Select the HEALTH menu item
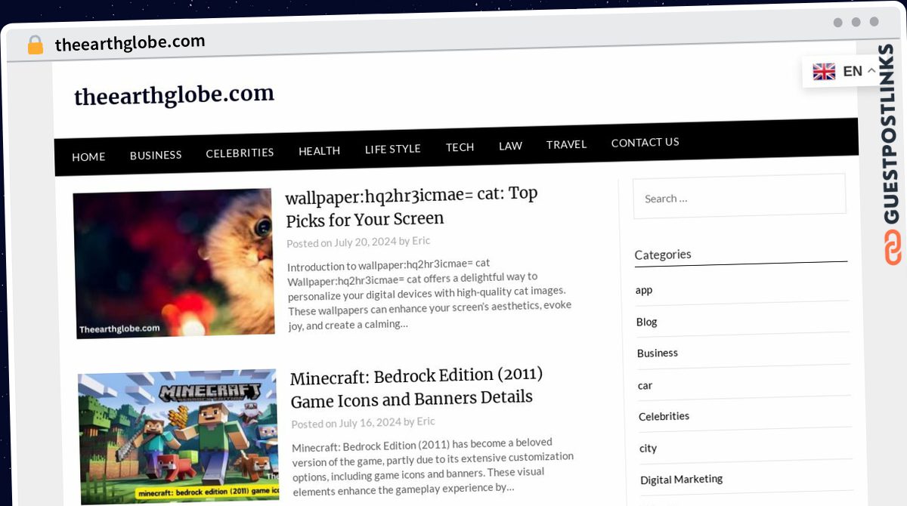 319,150
